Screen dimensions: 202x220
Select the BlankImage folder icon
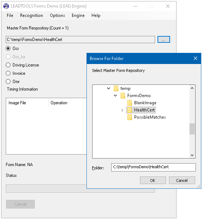pyautogui.click(x=130, y=103)
